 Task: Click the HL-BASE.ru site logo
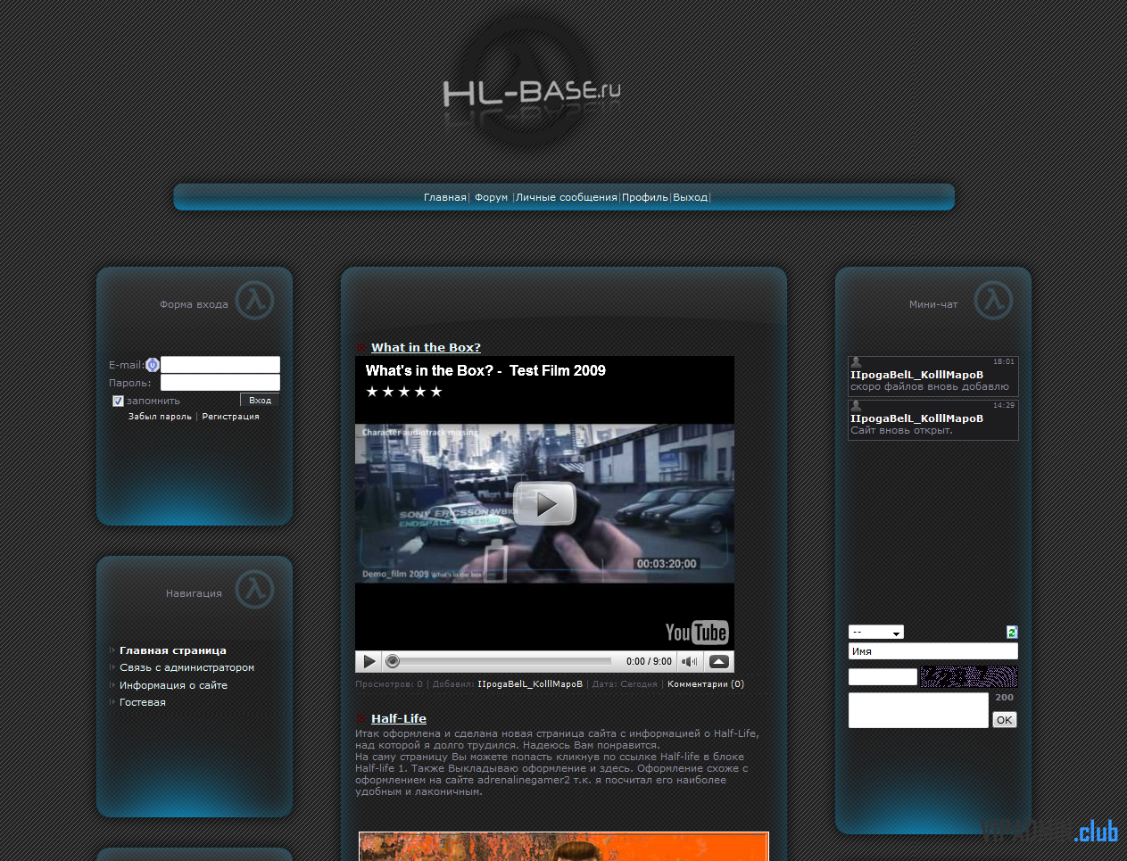(531, 92)
